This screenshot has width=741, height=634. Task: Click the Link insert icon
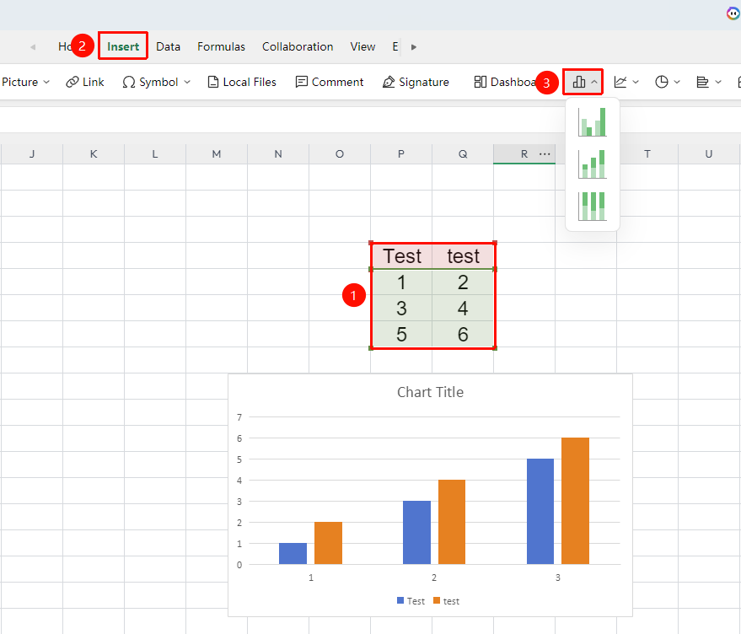tap(72, 83)
